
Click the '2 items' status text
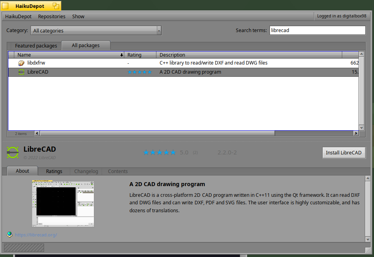[21, 134]
